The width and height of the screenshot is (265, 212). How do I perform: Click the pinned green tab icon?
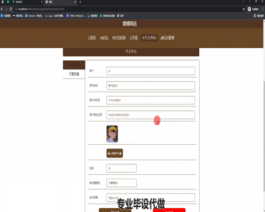8,2
